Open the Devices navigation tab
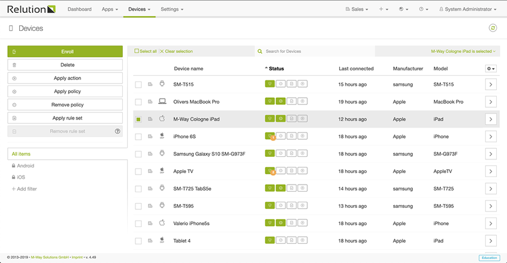 [139, 10]
